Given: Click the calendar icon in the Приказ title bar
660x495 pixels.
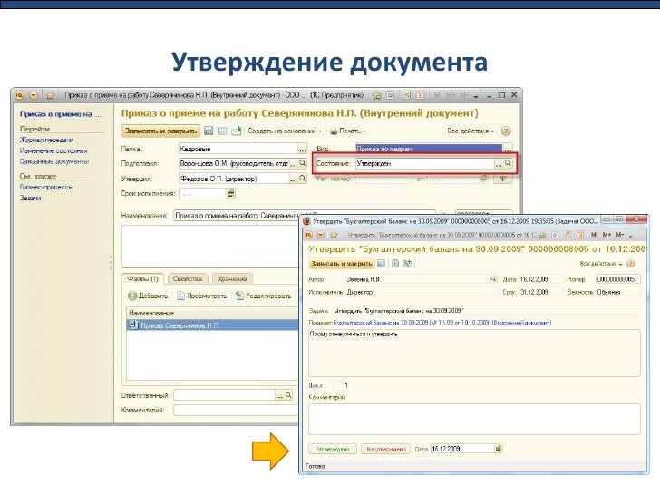Looking at the screenshot, I should [x=420, y=95].
